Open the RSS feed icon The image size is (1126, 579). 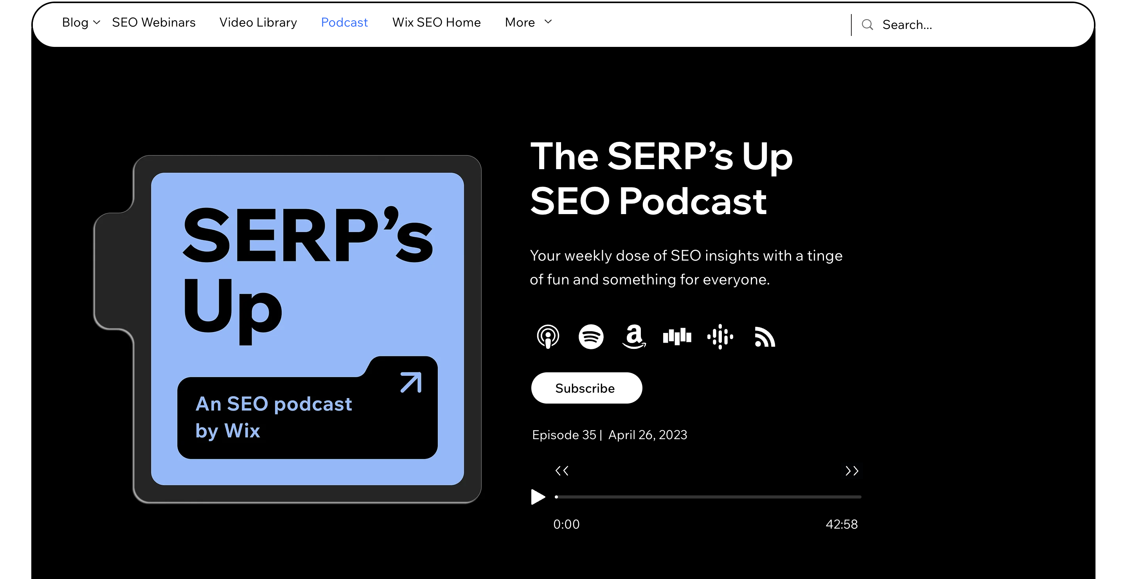[x=764, y=337]
